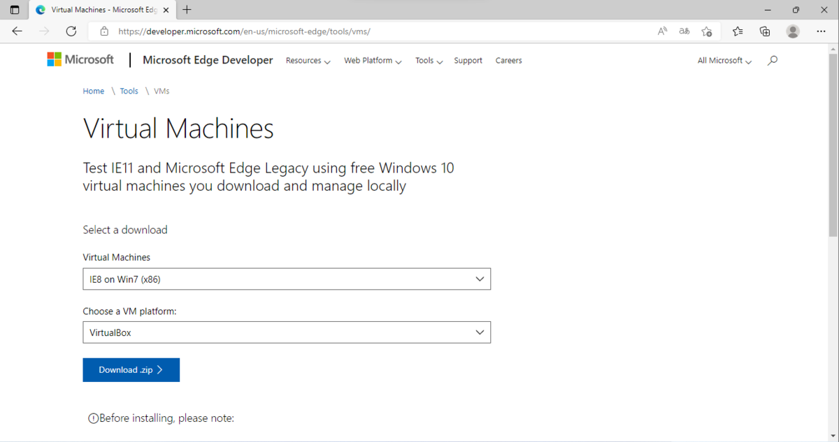The height and width of the screenshot is (442, 839).
Task: Open the Favorites list icon
Action: point(738,31)
